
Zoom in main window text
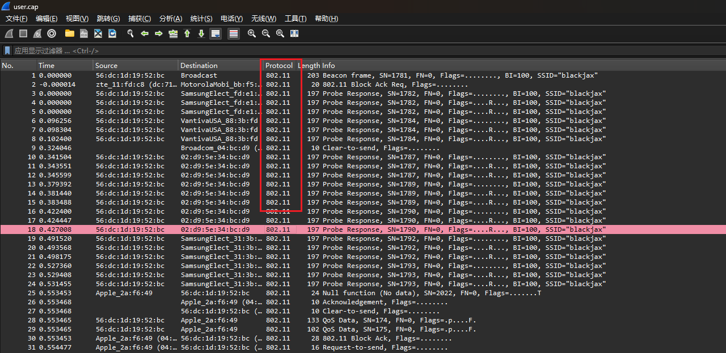252,33
